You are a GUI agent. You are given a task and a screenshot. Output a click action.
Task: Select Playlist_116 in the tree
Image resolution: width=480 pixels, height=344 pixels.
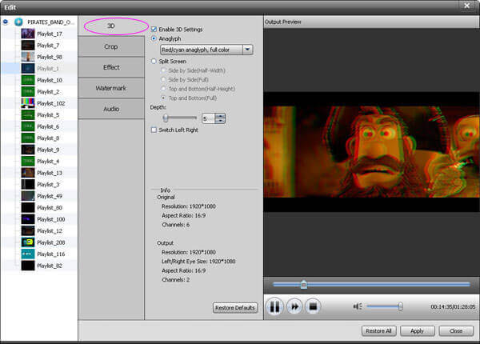(51, 254)
